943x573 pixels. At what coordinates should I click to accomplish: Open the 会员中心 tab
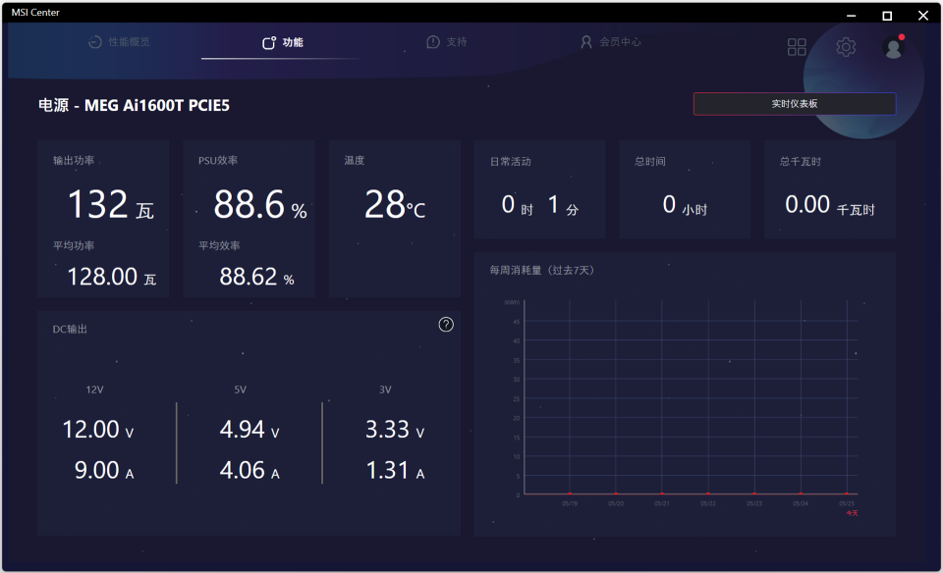[x=610, y=42]
